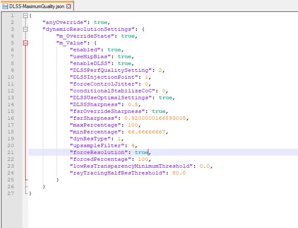Click line number 9 in the margin

point(12,70)
